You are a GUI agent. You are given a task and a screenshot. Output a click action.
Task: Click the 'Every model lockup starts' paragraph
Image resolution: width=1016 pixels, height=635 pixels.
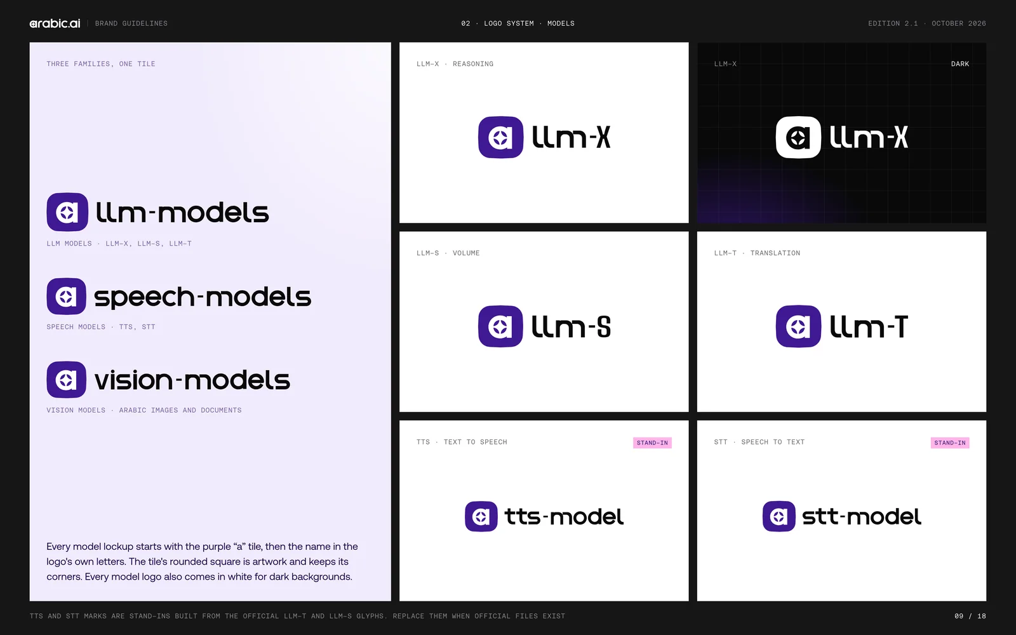tap(202, 561)
